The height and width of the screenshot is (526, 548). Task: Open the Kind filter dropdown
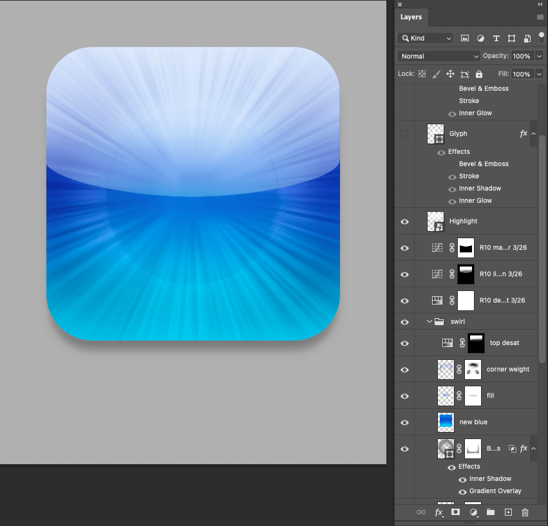[x=425, y=39]
